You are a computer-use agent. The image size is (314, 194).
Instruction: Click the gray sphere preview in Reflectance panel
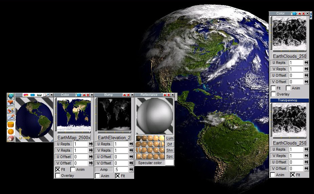154,116
